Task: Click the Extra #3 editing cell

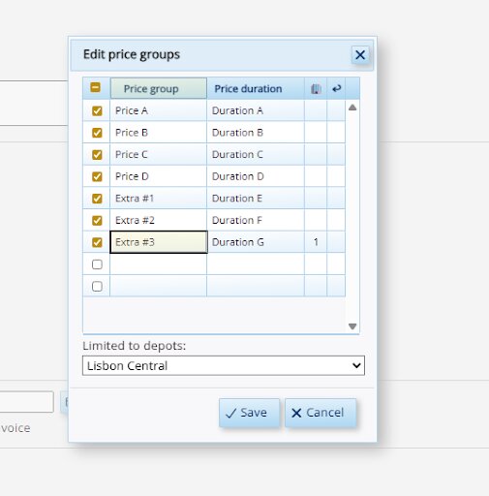Action: point(159,242)
